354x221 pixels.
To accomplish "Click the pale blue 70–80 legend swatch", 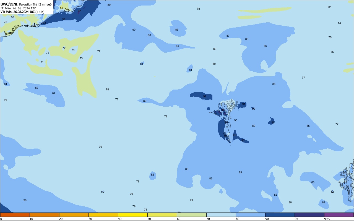I will [x=221, y=215].
